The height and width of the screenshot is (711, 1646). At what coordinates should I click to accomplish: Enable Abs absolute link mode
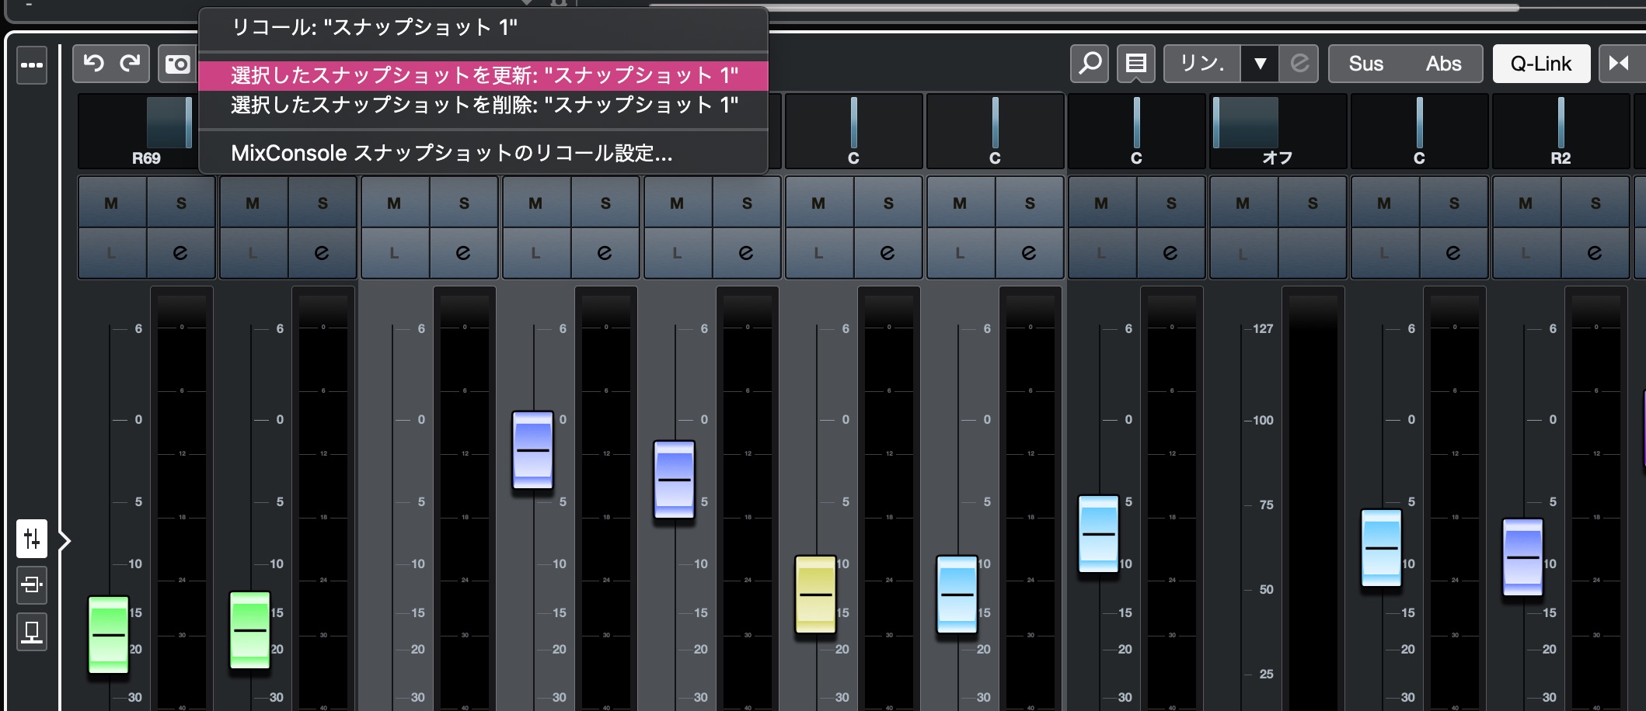point(1444,64)
